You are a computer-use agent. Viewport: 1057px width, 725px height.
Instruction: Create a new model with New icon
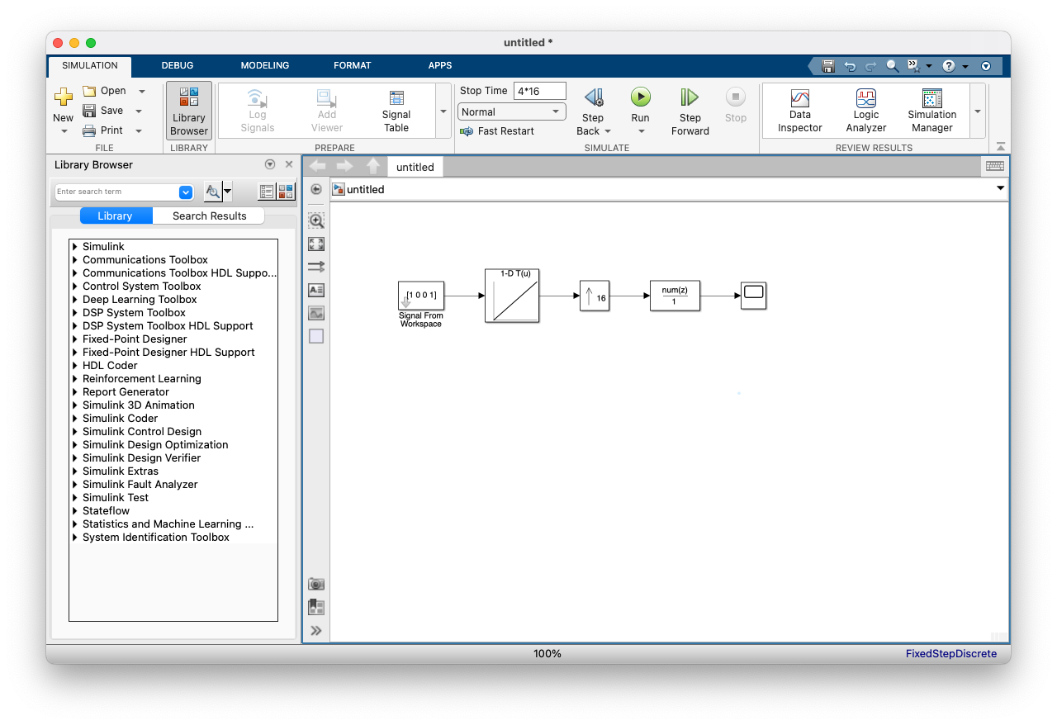pos(64,97)
